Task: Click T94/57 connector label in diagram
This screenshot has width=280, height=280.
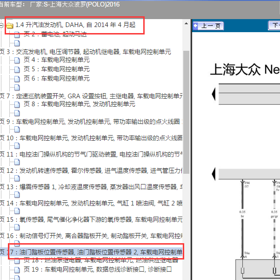Action: 247,184
